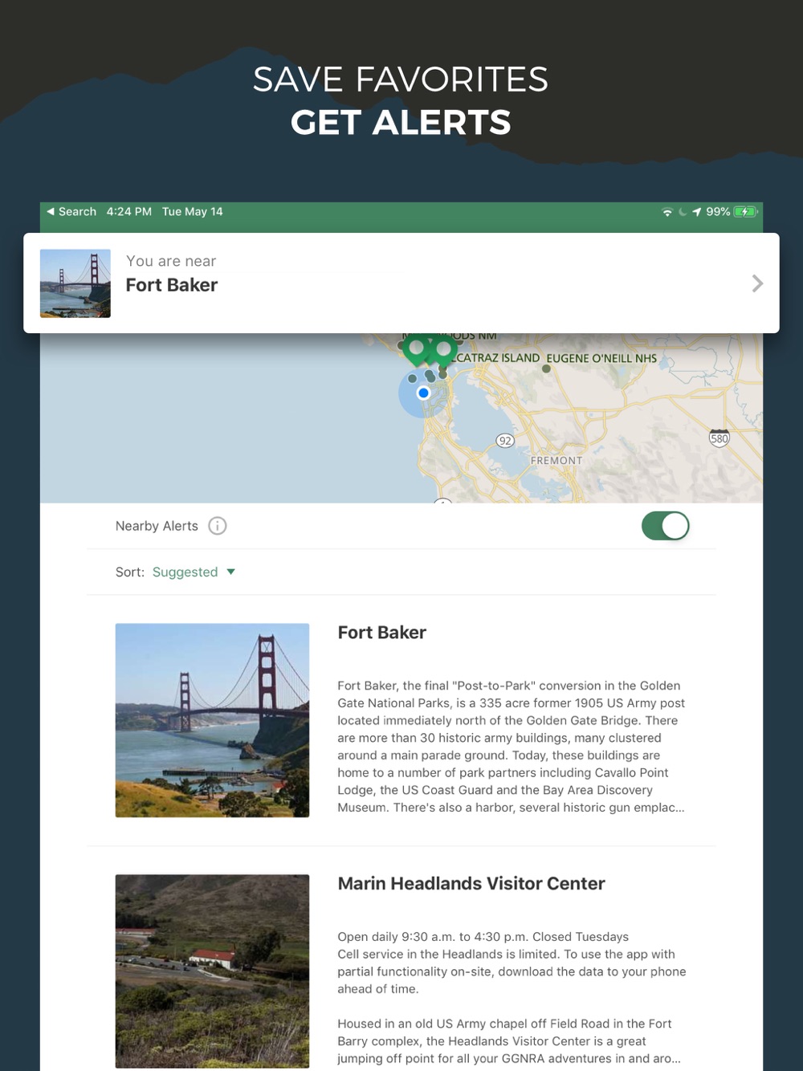Open Fort Baker via right chevron
Viewport: 803px width, 1071px height.
[757, 283]
